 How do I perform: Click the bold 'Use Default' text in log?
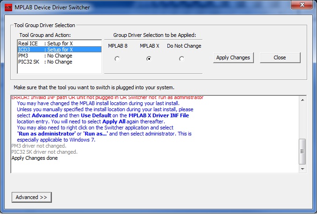click(x=96, y=115)
